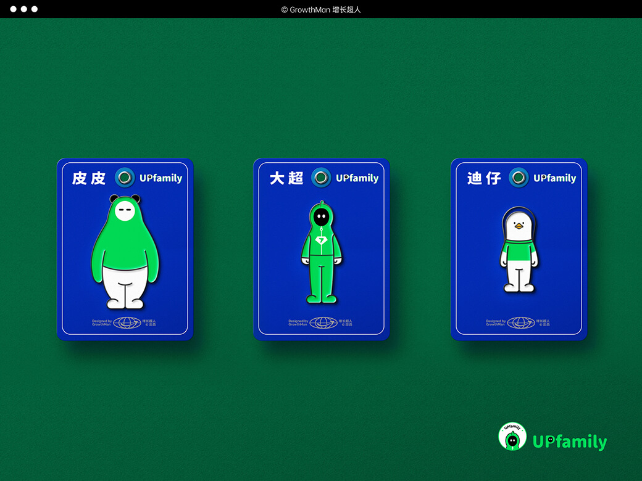Click the round eyelet on 迪仔 card
The width and height of the screenshot is (642, 481).
click(x=519, y=178)
